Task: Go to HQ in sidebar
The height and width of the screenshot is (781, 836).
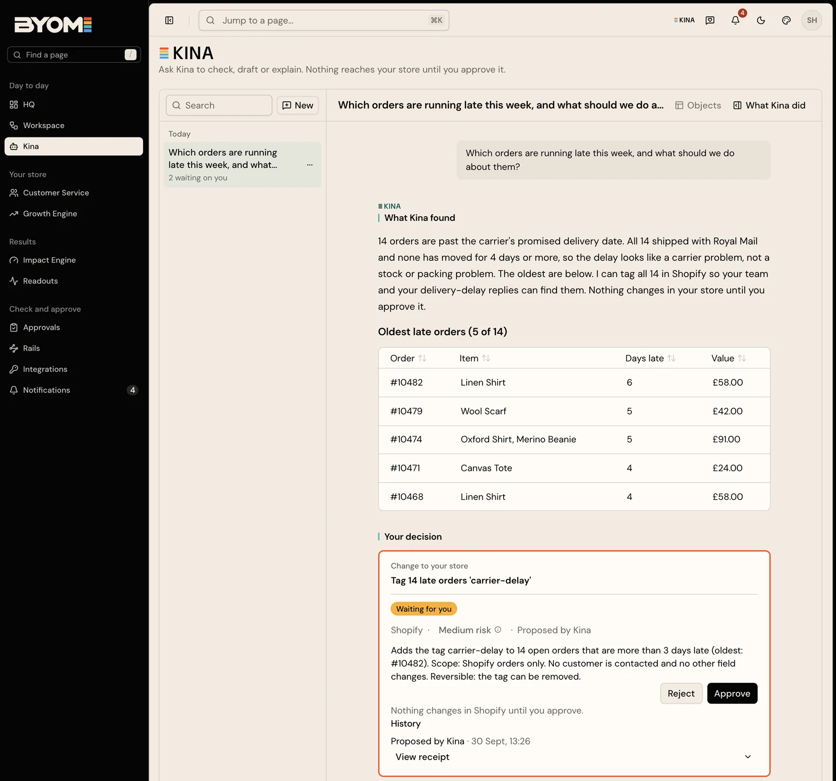Action: (x=74, y=105)
